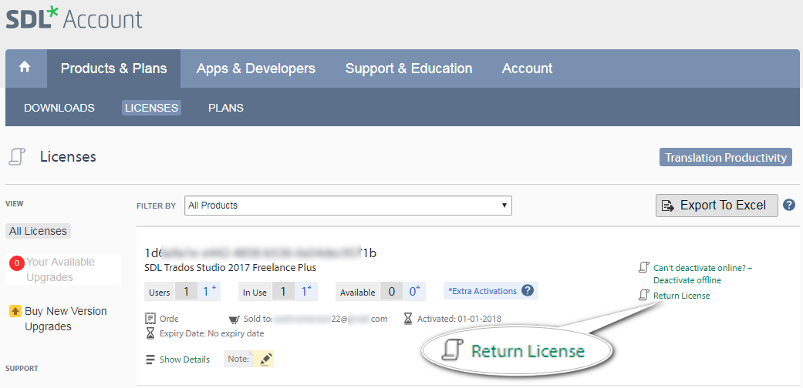Click the In Use count box
Viewport: 803px width, 388px height.
click(278, 291)
